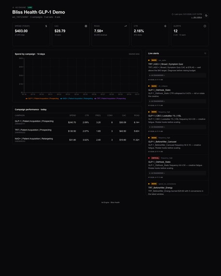Image resolution: width=221 pixels, height=276 pixels.
Task: Click the 11.32× ROAS value
Action: (x=136, y=140)
